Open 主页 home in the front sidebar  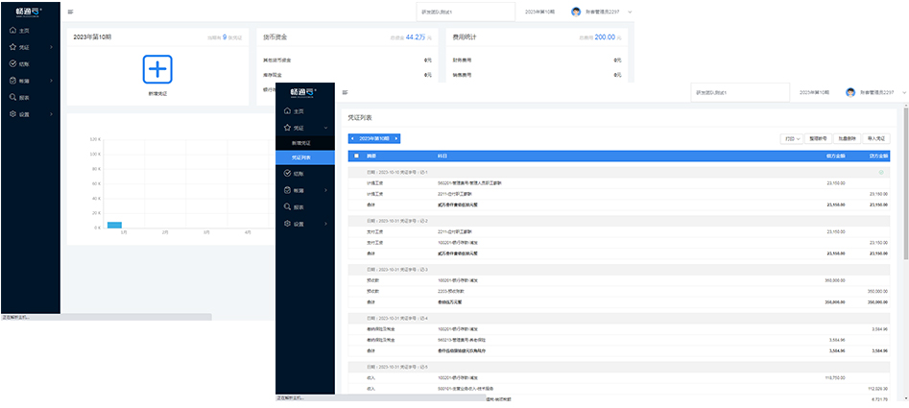click(299, 111)
